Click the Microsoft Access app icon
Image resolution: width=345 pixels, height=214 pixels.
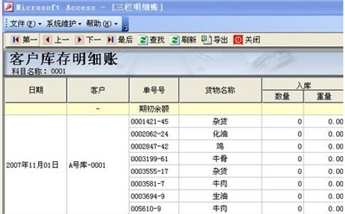(x=9, y=7)
